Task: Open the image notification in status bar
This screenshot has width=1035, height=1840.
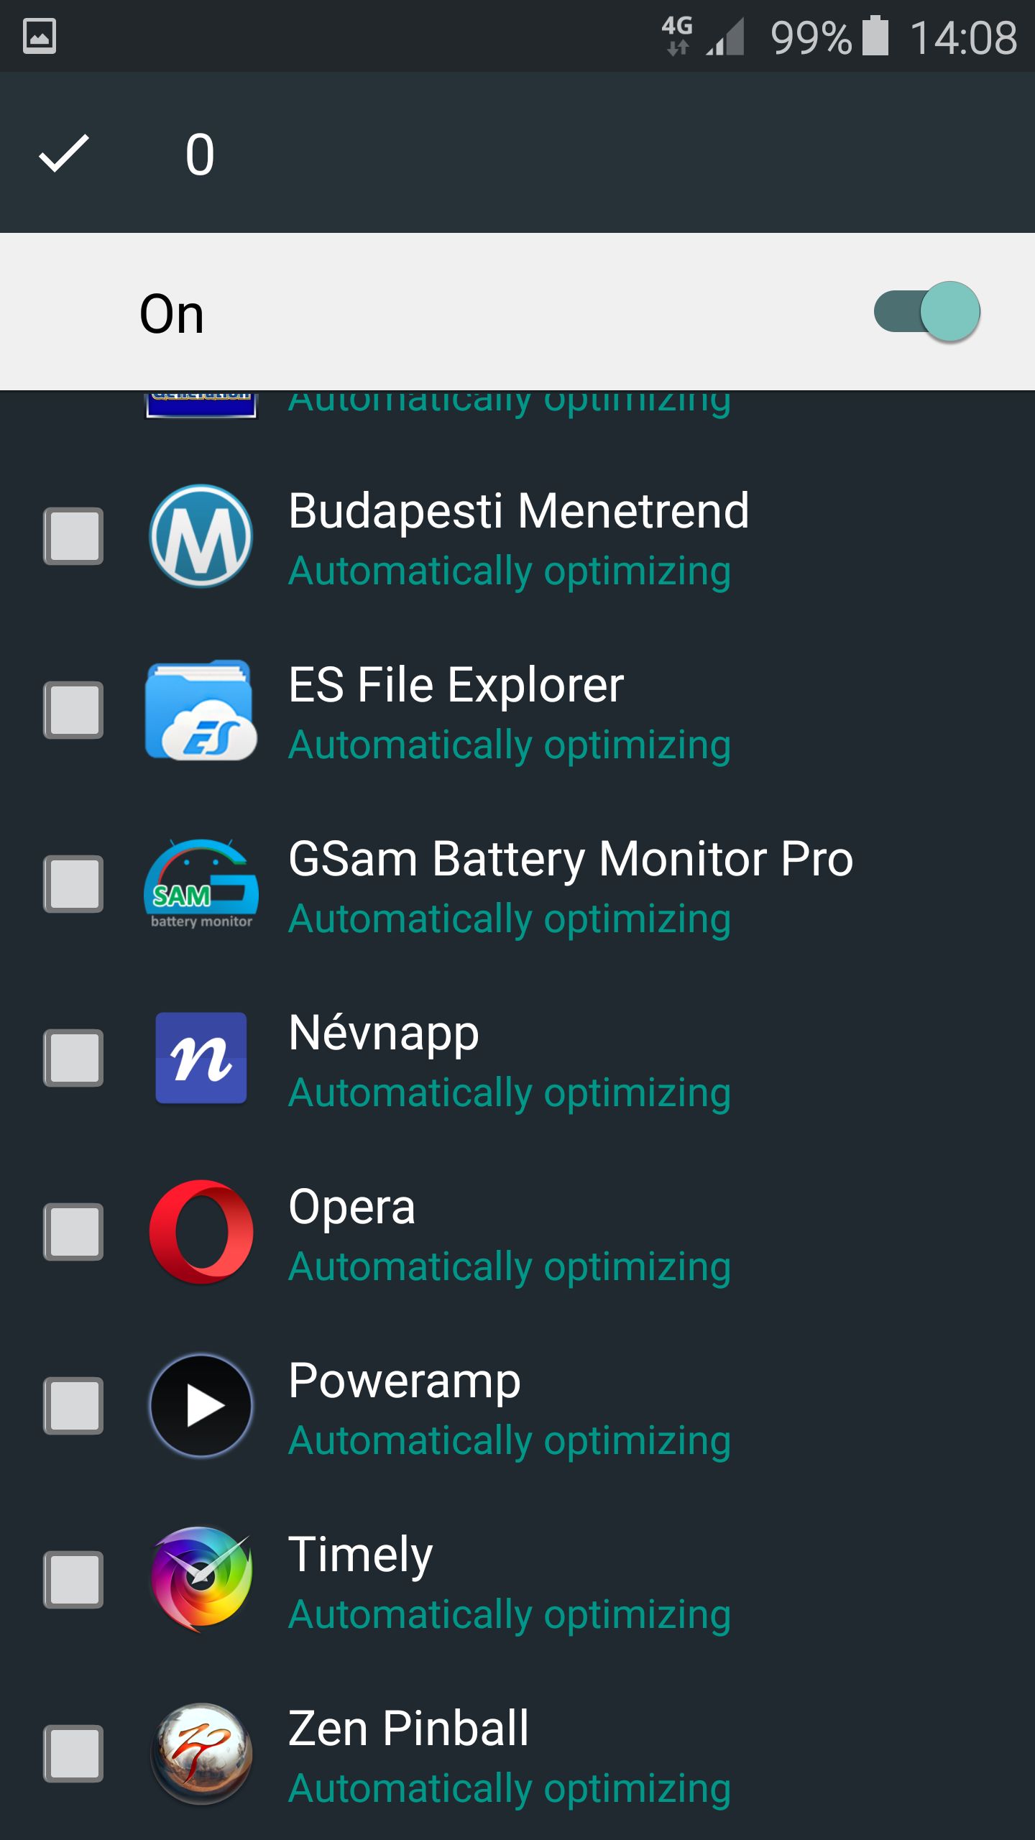Action: coord(40,37)
